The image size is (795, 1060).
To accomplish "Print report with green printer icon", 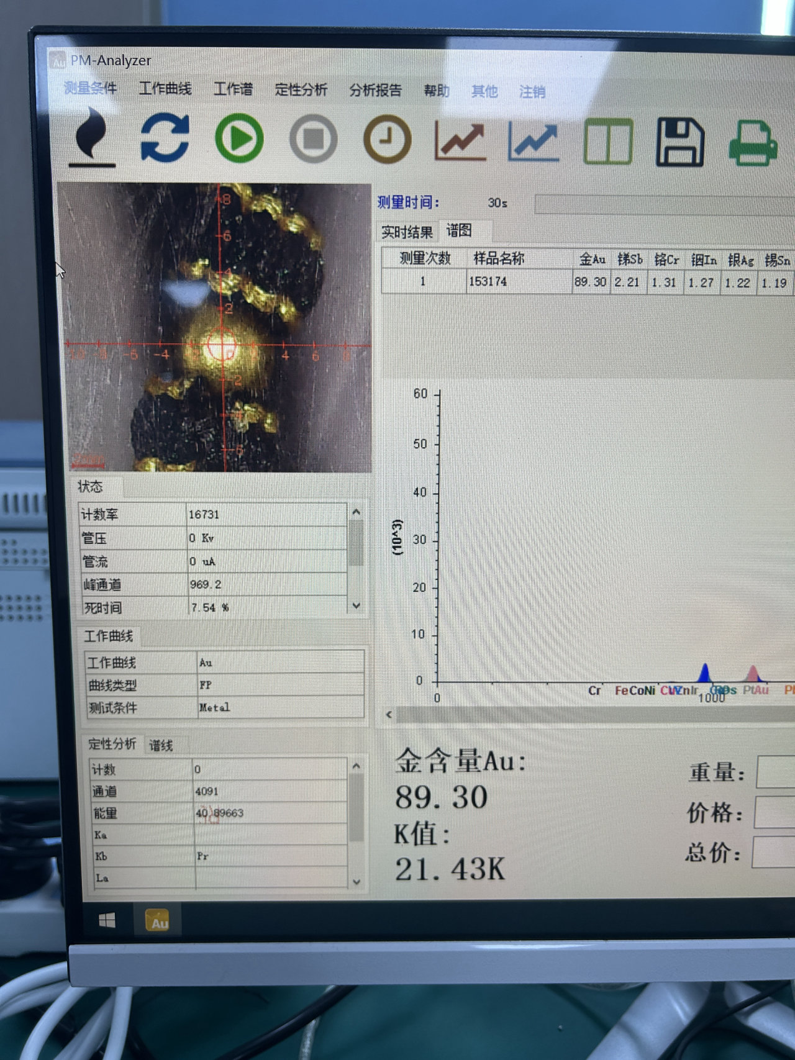I will [753, 143].
